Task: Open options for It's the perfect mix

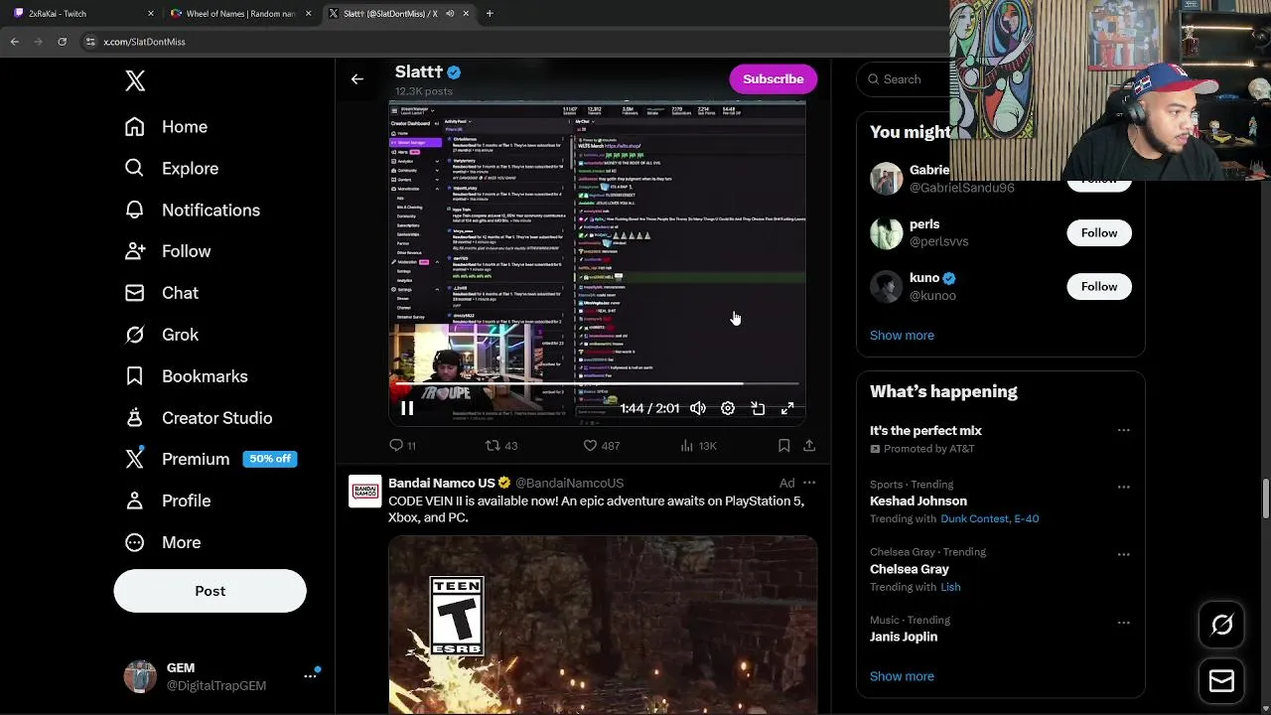Action: (1123, 430)
